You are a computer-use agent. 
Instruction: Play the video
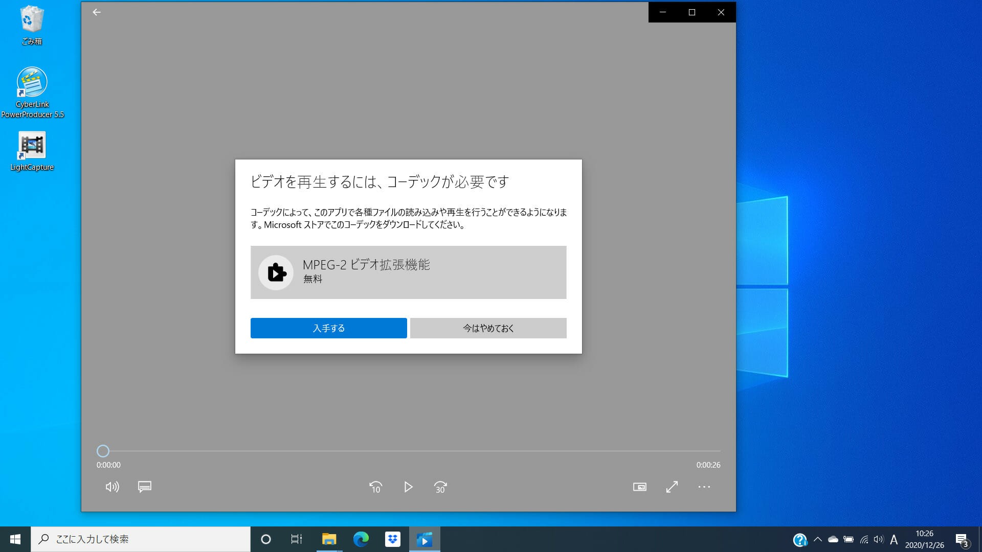coord(408,487)
